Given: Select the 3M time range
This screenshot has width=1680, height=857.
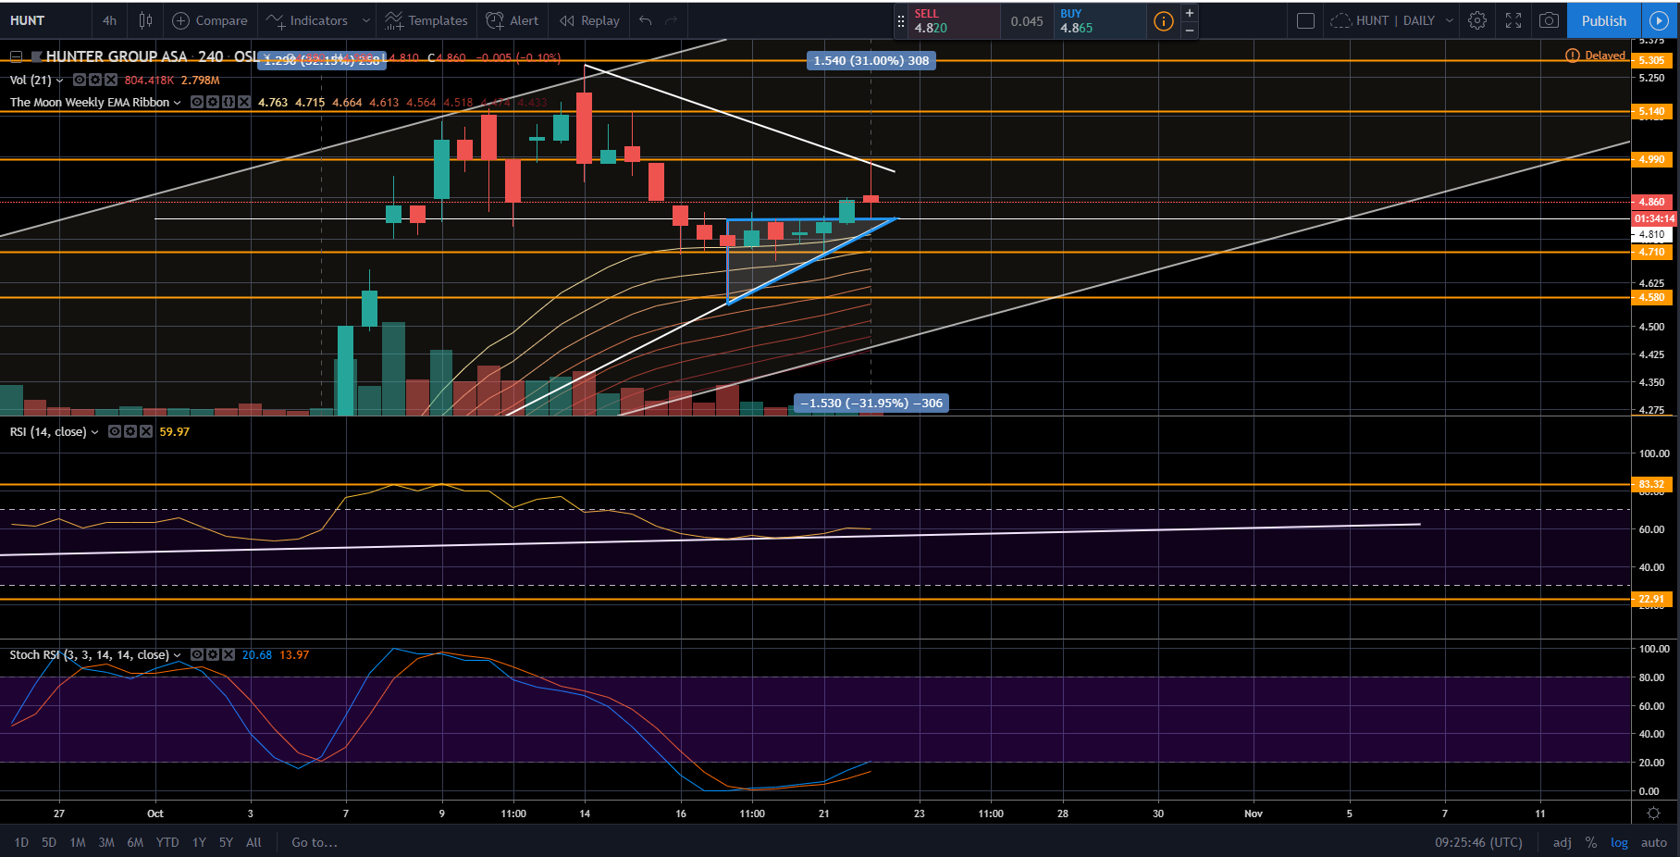Looking at the screenshot, I should pos(106,842).
